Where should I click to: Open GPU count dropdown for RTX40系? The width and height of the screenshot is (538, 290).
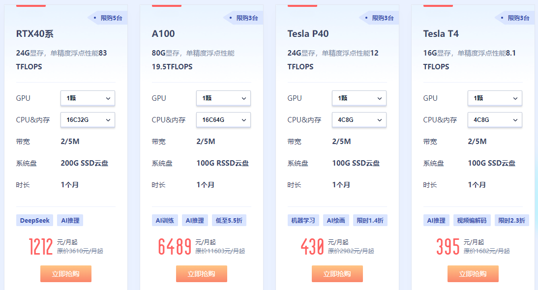pyautogui.click(x=88, y=98)
